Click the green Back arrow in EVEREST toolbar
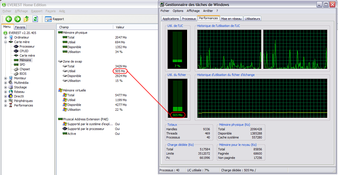Viewport: 338px width, 175px height. pyautogui.click(x=9, y=19)
